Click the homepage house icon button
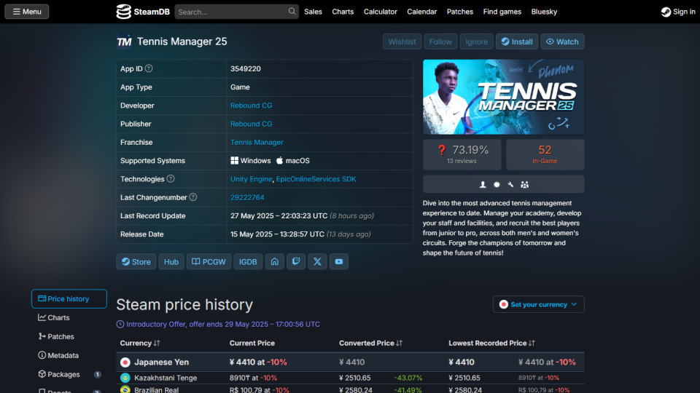Viewport: 700px width, 393px height. point(275,261)
